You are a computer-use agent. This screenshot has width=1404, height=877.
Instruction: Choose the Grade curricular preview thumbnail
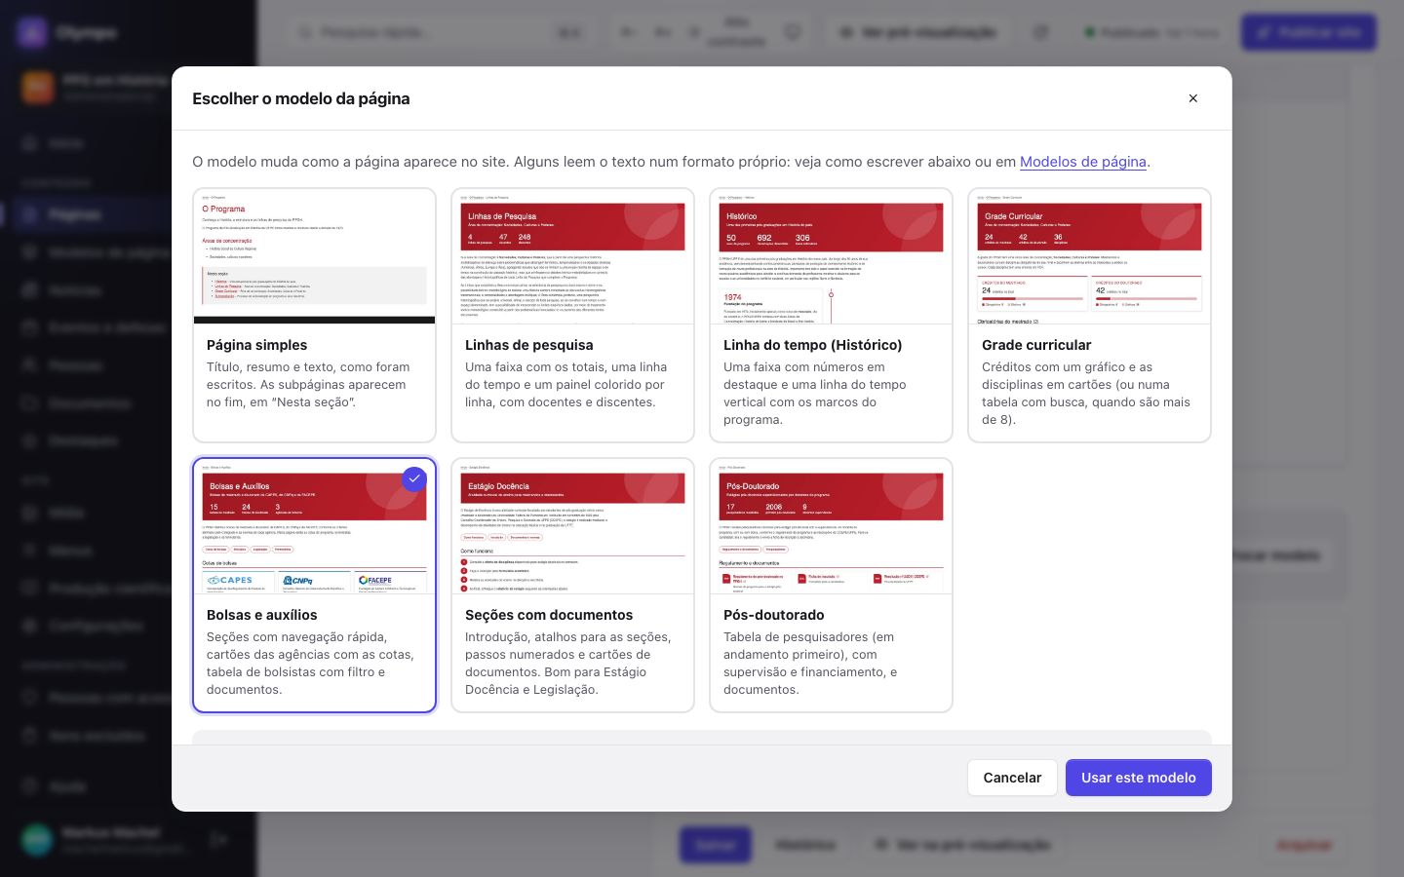(x=1089, y=256)
